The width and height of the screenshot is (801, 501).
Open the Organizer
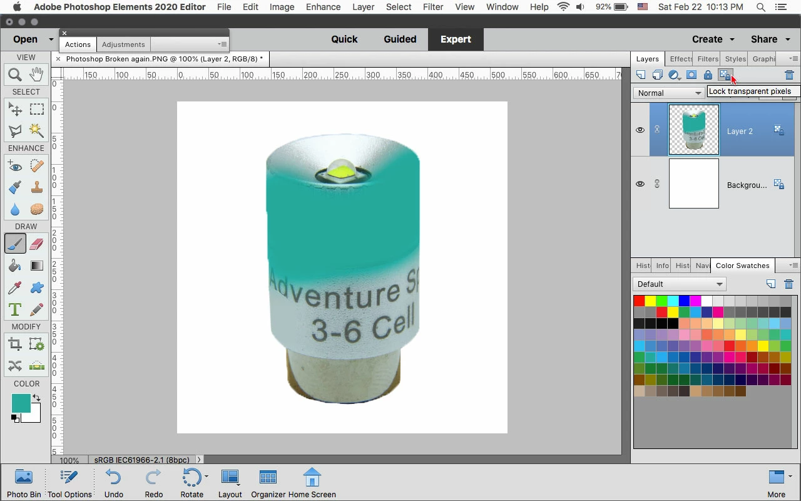(268, 483)
